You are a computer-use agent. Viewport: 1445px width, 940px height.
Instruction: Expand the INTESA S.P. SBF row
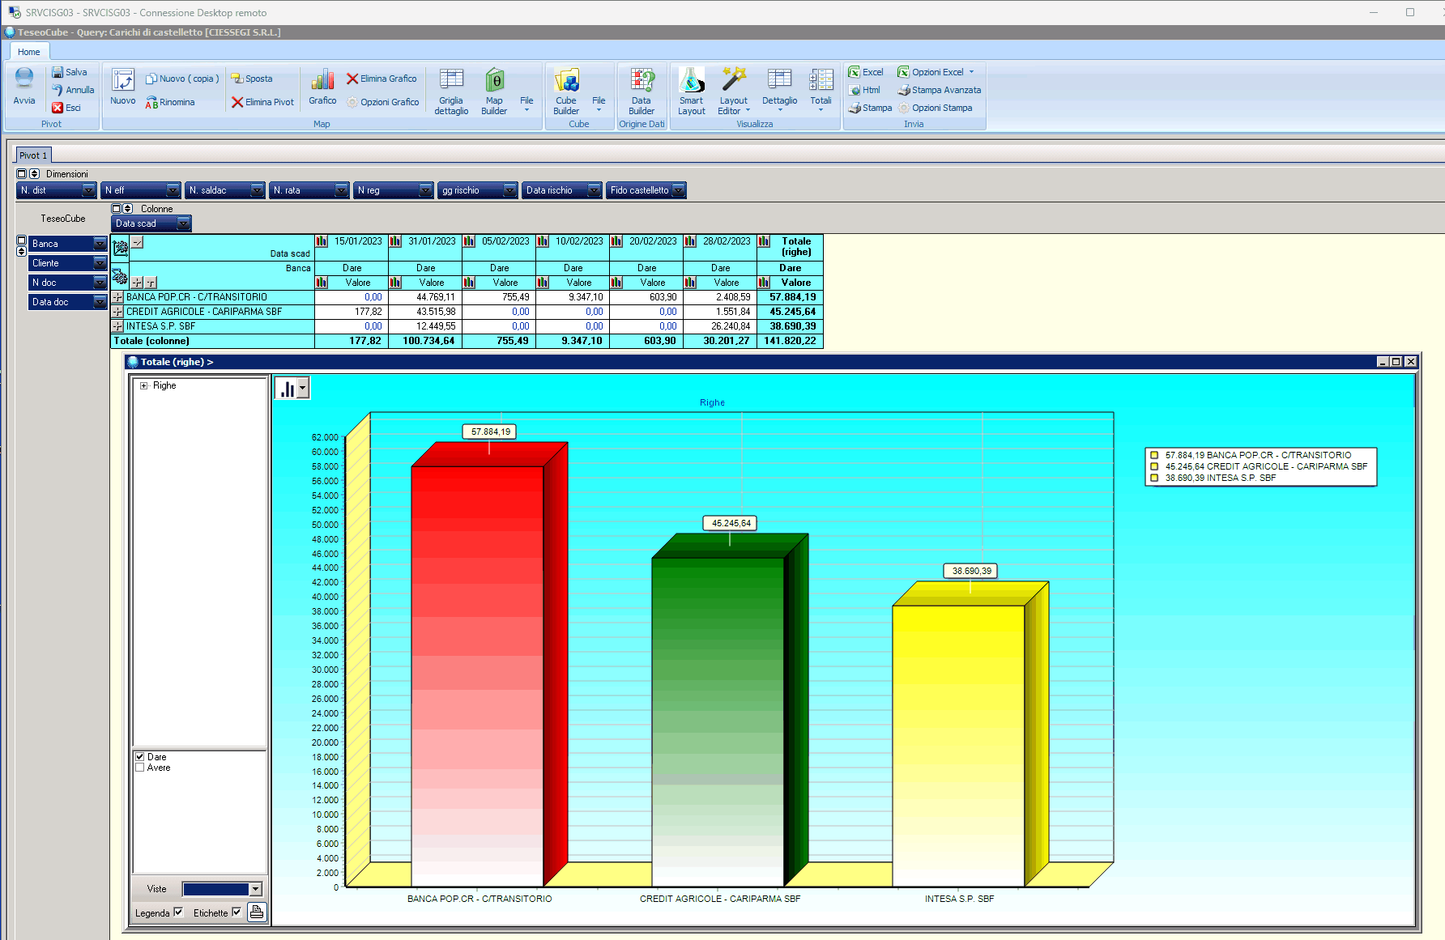coord(117,326)
